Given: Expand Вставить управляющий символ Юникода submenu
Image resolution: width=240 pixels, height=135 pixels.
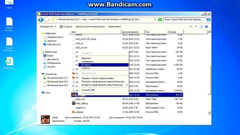Looking at the screenshot, I should click(103, 85).
